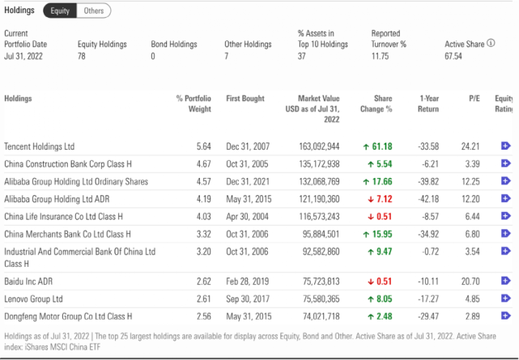Image resolution: width=519 pixels, height=360 pixels.
Task: Sort by % Portfolio Weight column header
Action: click(x=194, y=104)
